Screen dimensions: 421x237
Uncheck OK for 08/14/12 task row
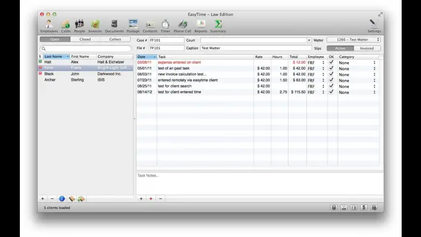331,92
